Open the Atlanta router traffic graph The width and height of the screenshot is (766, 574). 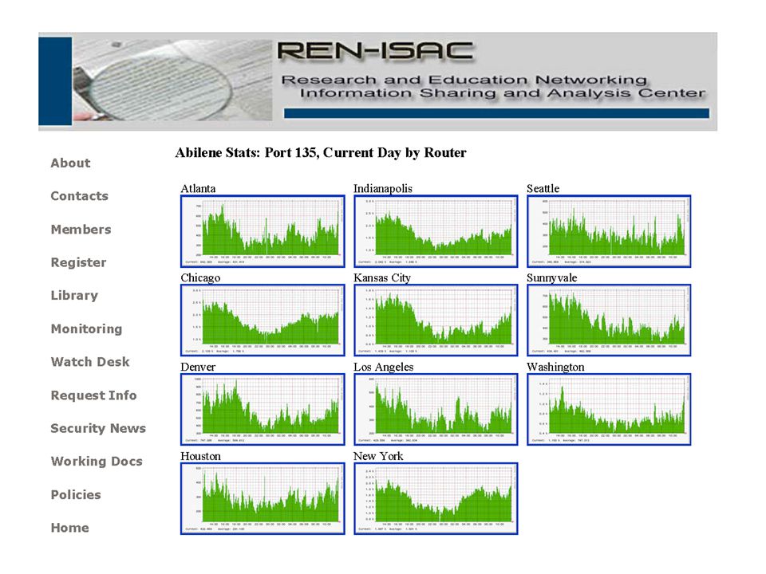(x=263, y=231)
